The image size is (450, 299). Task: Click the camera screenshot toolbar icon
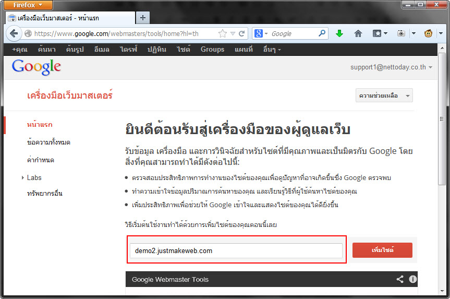(x=401, y=33)
